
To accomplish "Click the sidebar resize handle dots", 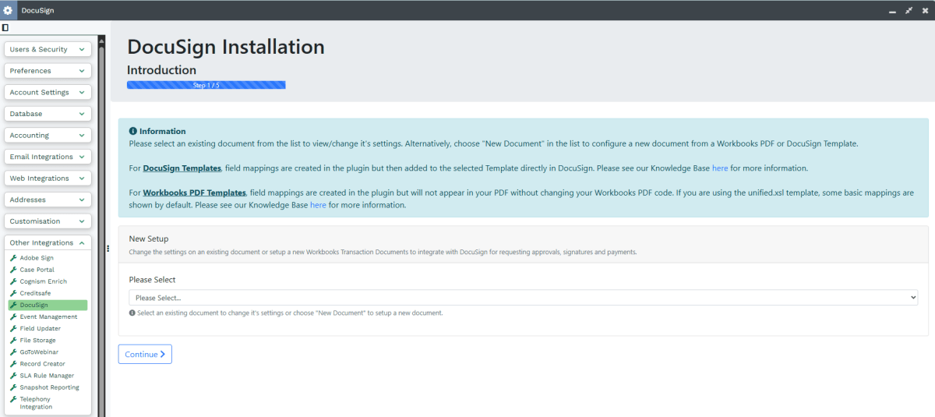I will tap(108, 249).
